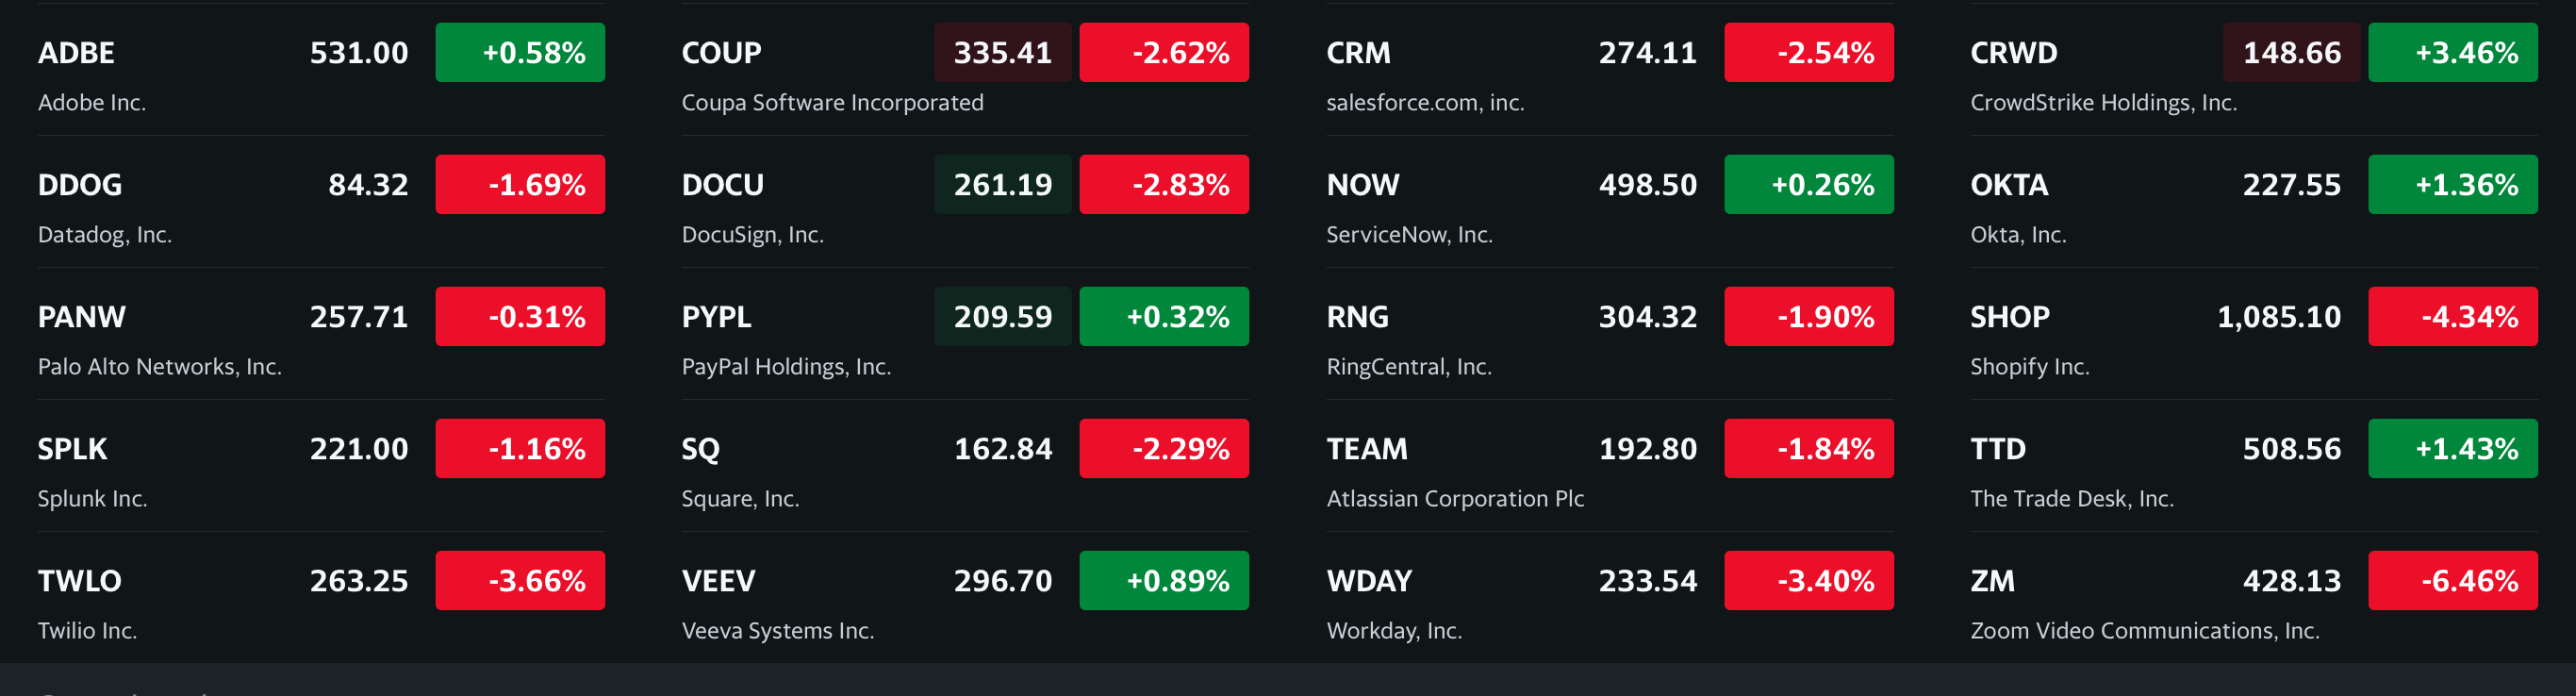The height and width of the screenshot is (696, 2576).
Task: Open the SHOP ticker symbol
Action: (x=2009, y=317)
